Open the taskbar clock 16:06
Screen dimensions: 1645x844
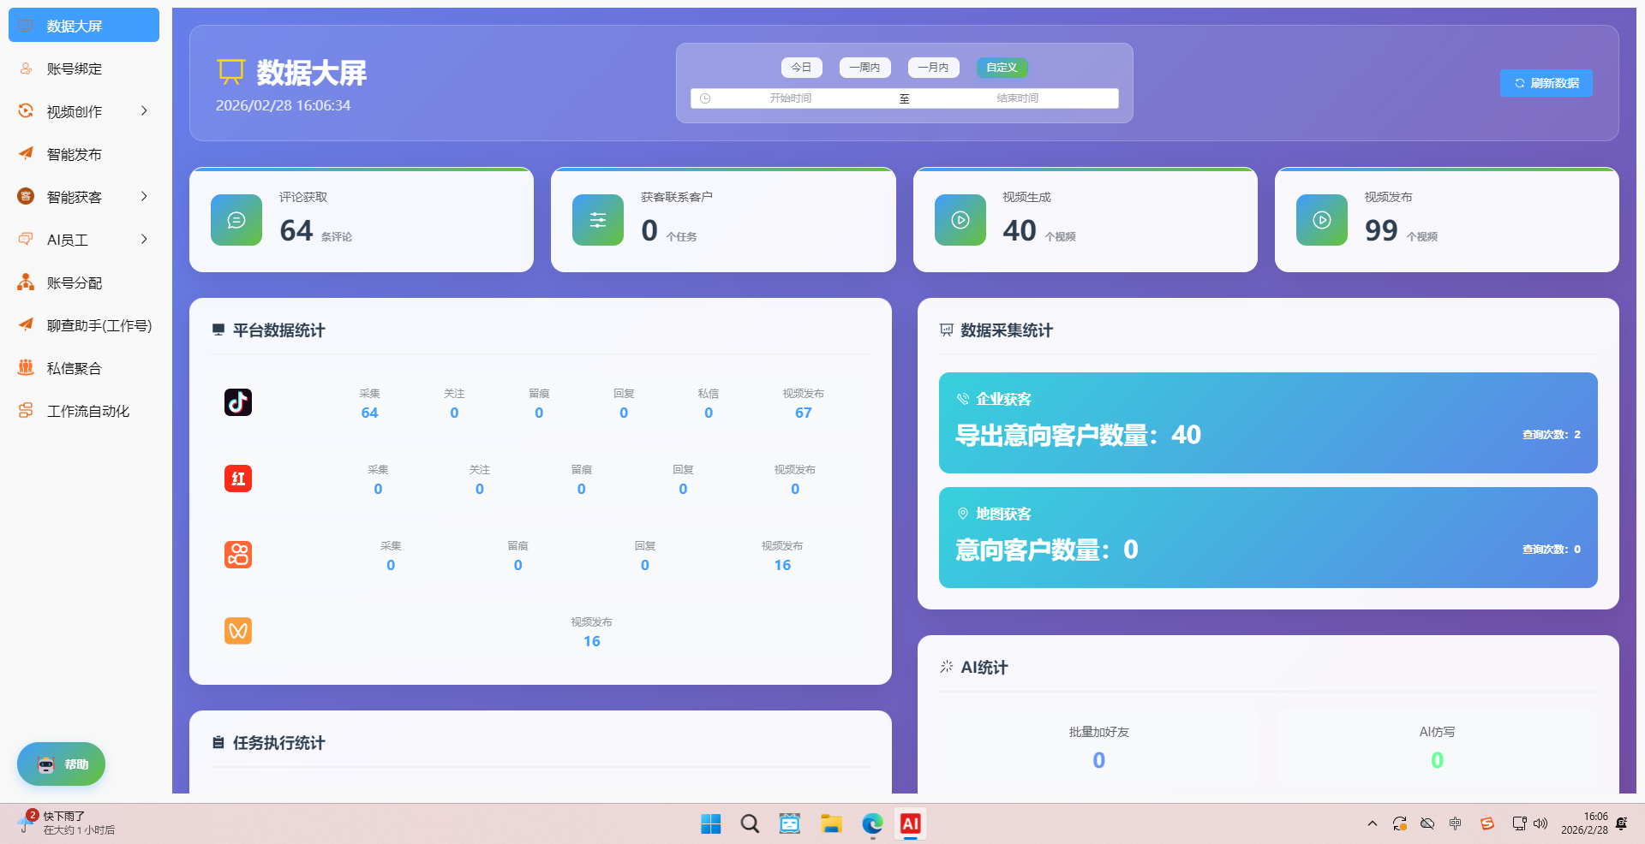(x=1584, y=823)
